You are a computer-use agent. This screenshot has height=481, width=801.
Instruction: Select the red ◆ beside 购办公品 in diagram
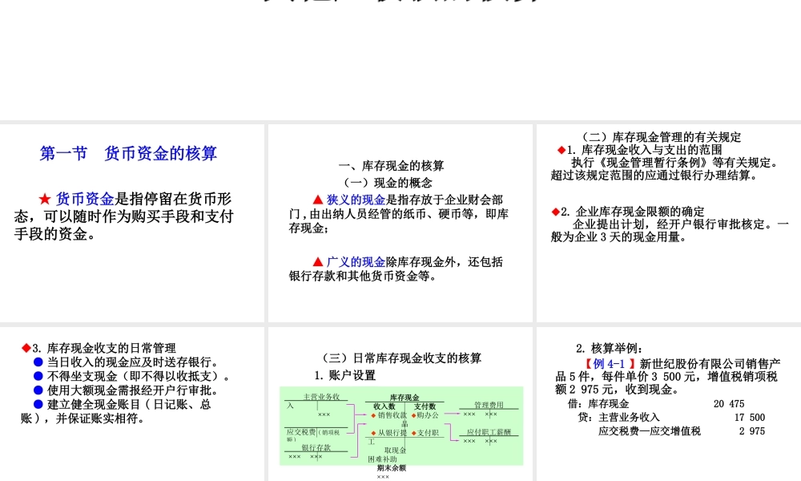(414, 415)
